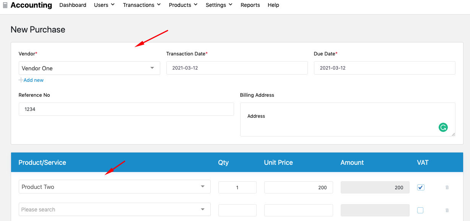Click the Grammarly icon in Billing Address box
The width and height of the screenshot is (470, 221).
tap(443, 127)
